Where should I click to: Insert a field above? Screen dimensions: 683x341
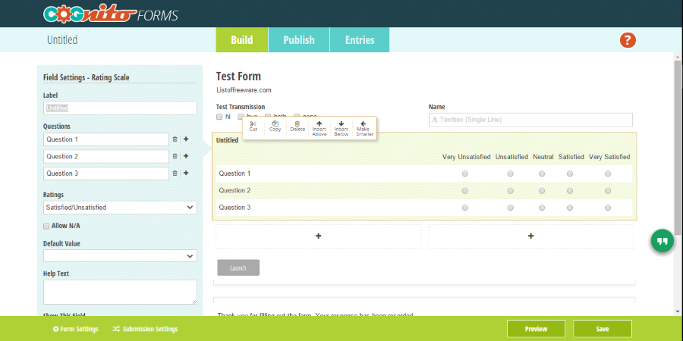click(x=319, y=128)
